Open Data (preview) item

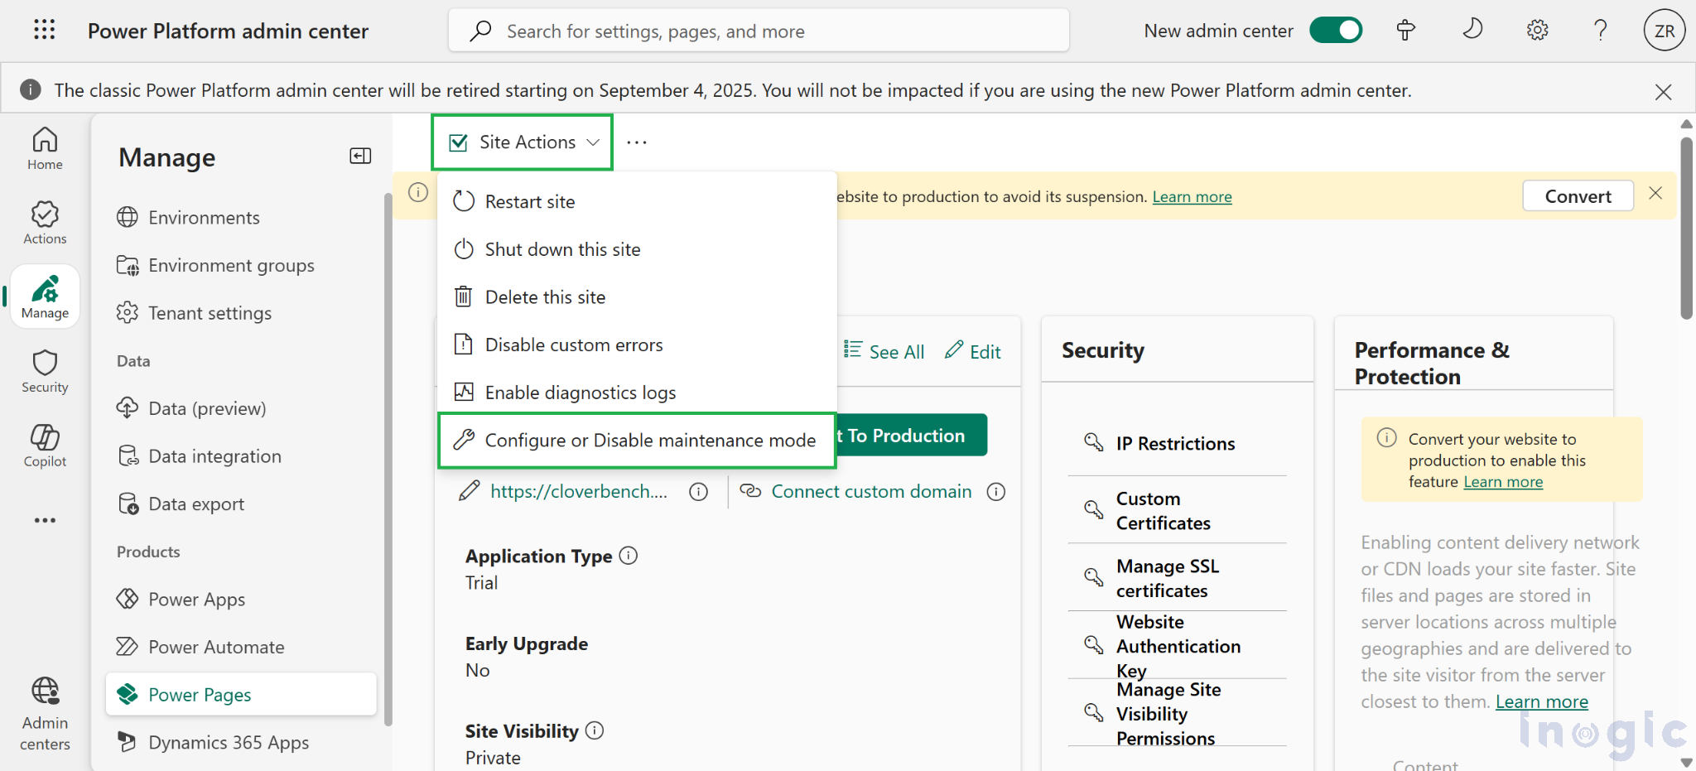240,408
